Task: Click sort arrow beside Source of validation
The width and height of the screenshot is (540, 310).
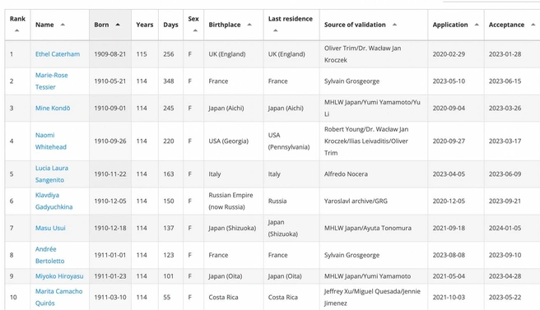Action: pos(394,25)
